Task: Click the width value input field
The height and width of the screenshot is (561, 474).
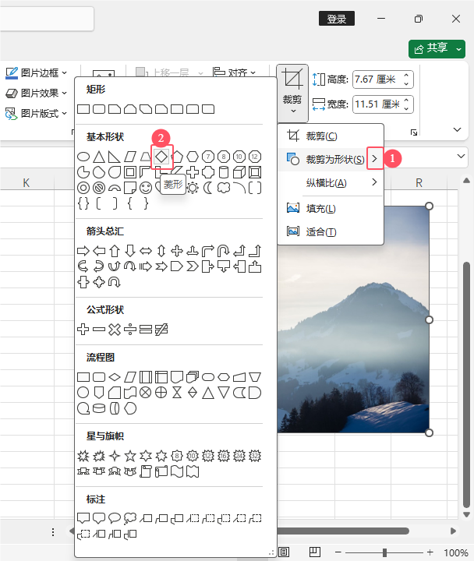Action: click(377, 104)
